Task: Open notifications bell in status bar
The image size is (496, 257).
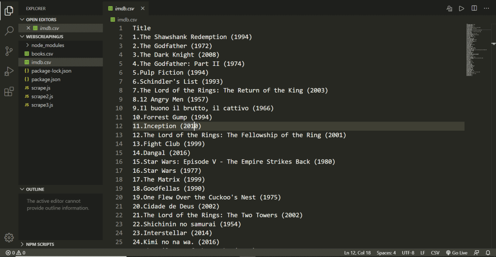Action: (488, 253)
